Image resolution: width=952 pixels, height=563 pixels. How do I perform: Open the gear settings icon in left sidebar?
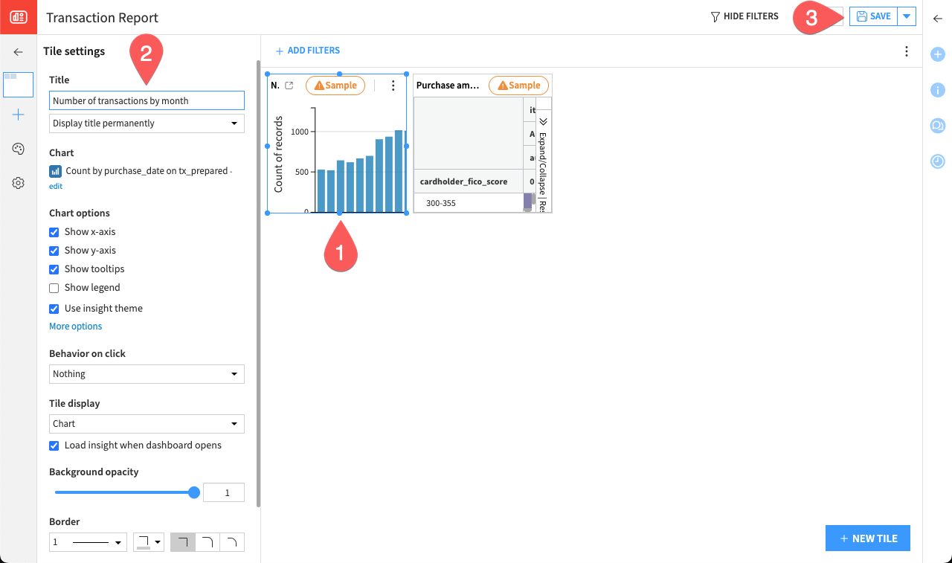point(18,182)
